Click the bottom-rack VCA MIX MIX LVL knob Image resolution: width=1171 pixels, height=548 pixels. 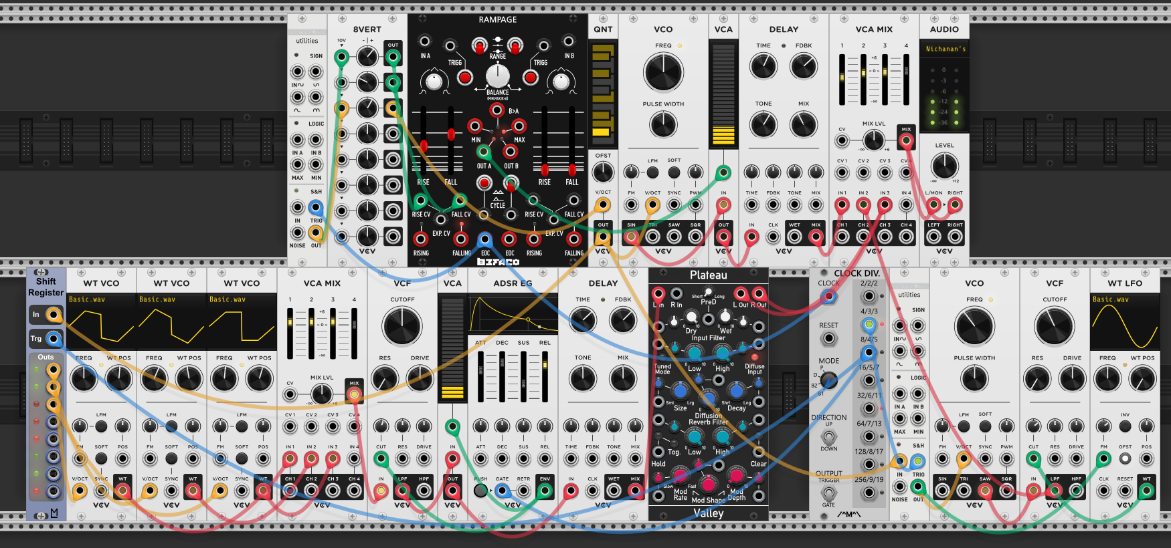(x=322, y=394)
